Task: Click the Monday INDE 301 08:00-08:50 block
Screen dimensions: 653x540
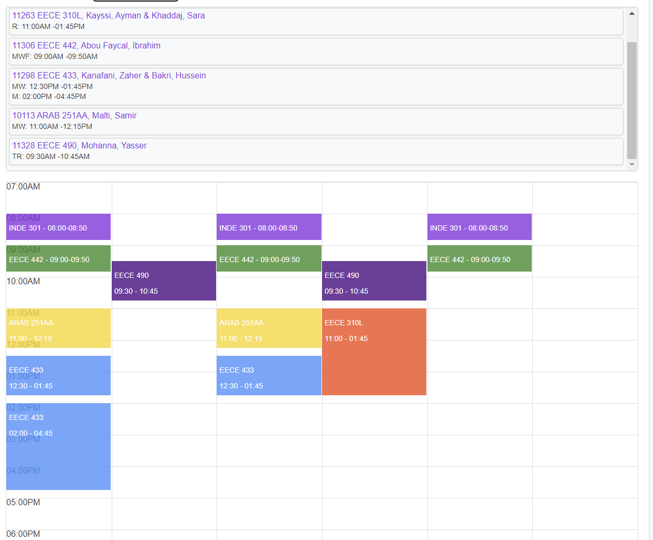Action: [x=59, y=227]
